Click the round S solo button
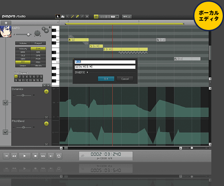 (x=44, y=29)
